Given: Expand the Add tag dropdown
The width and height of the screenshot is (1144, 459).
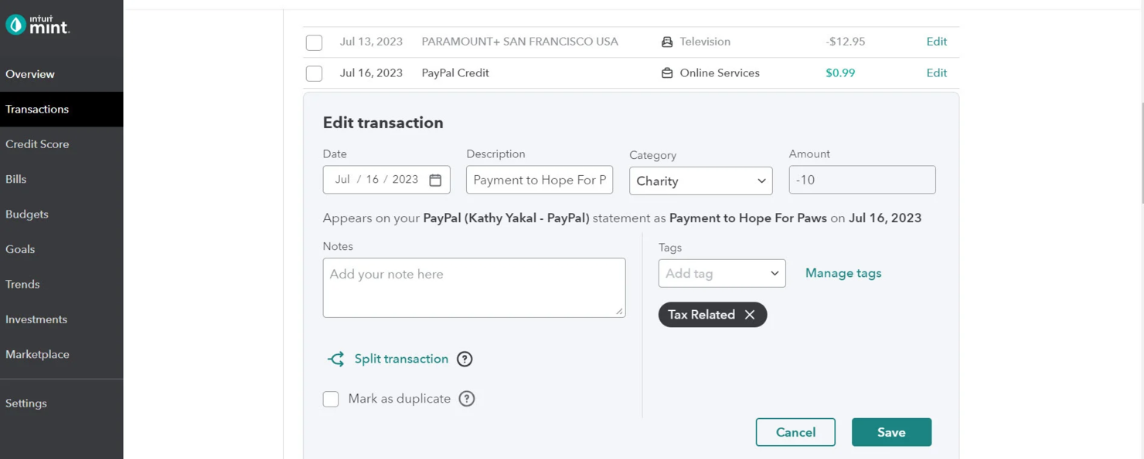Looking at the screenshot, I should [774, 273].
